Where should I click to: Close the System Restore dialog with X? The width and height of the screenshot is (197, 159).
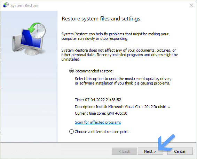coord(191,5)
